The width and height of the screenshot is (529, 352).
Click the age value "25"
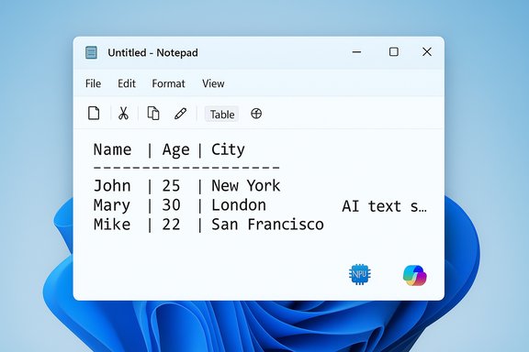pos(171,186)
